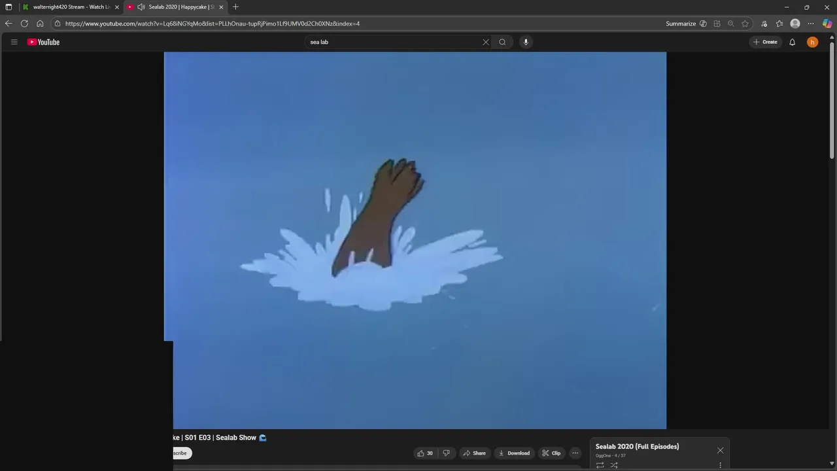Click the browser address bar URL
Screen dimensions: 837x471
click(x=213, y=24)
